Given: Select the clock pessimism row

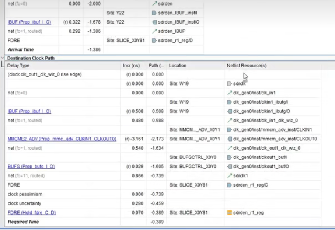Looking at the screenshot, I should click(x=163, y=194).
